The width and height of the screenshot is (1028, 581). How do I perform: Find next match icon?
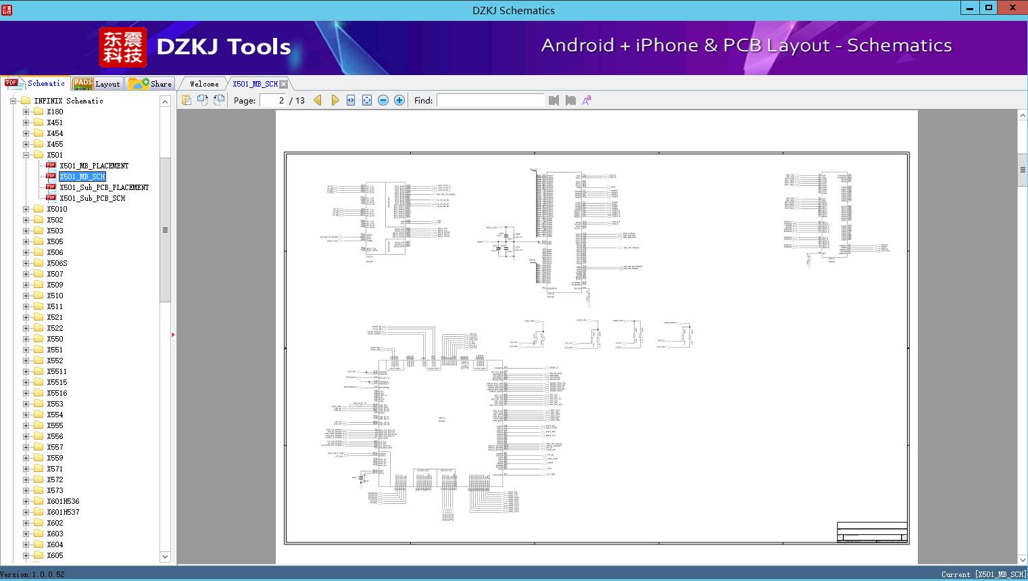tap(570, 100)
